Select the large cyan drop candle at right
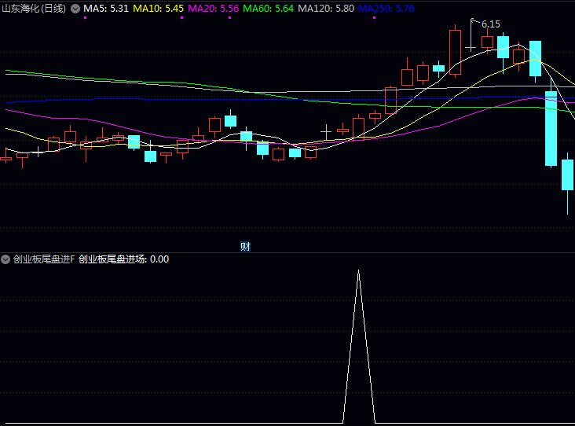The width and height of the screenshot is (575, 426). click(551, 128)
